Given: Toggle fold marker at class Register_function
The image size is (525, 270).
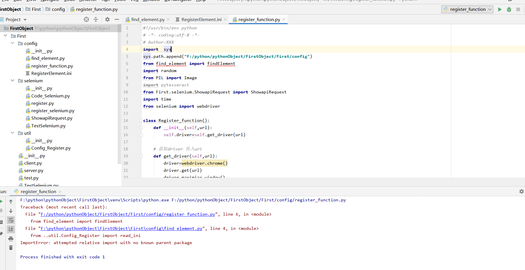Looking at the screenshot, I should (141, 120).
